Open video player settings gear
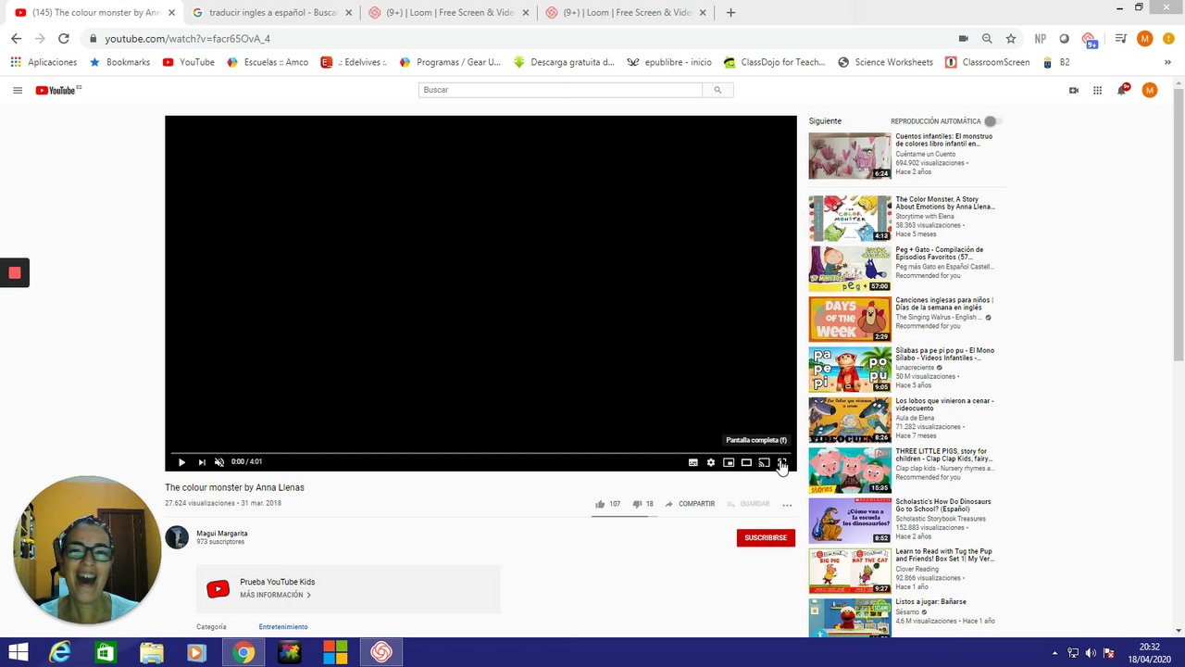The width and height of the screenshot is (1185, 667). [x=711, y=462]
